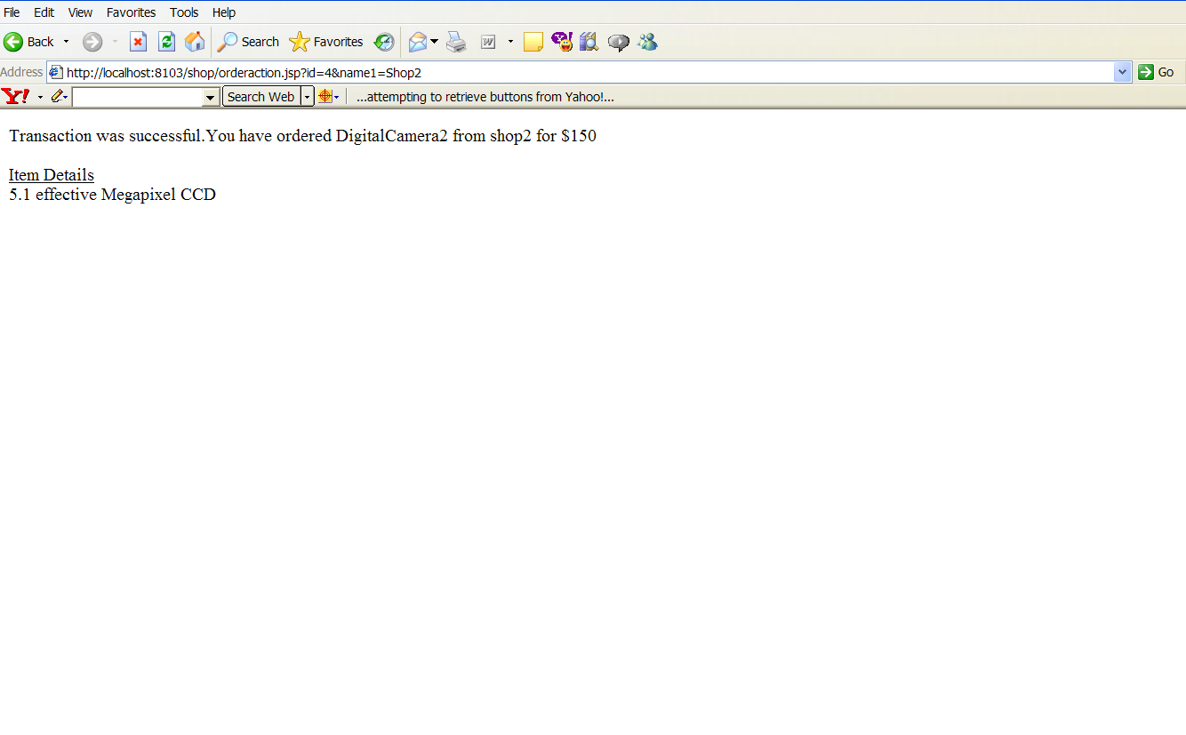Expand the Yahoo search box dropdown

(211, 97)
